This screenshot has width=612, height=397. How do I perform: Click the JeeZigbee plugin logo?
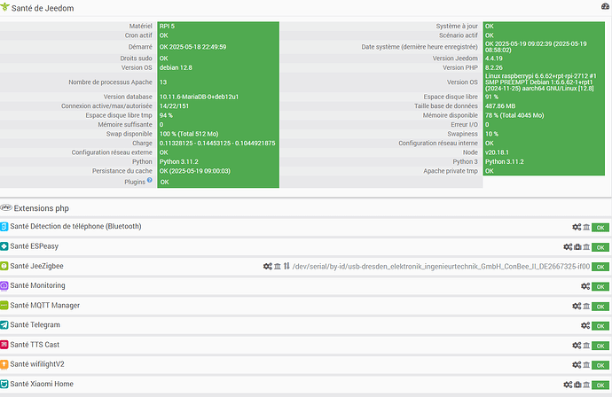pos(4,266)
